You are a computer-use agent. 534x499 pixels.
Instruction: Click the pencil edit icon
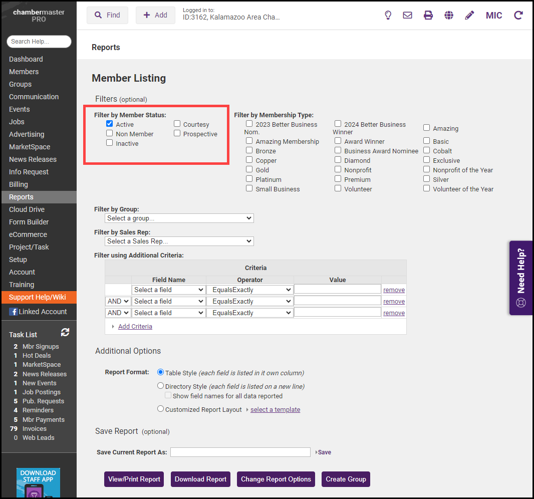(469, 15)
